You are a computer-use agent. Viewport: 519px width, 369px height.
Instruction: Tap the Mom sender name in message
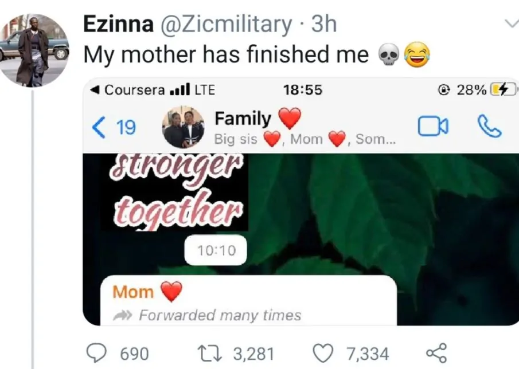point(133,292)
